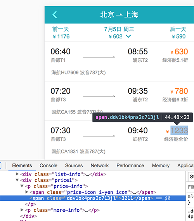Expand the list-info div node
Screen dimensions: 194x221
(x=17, y=174)
